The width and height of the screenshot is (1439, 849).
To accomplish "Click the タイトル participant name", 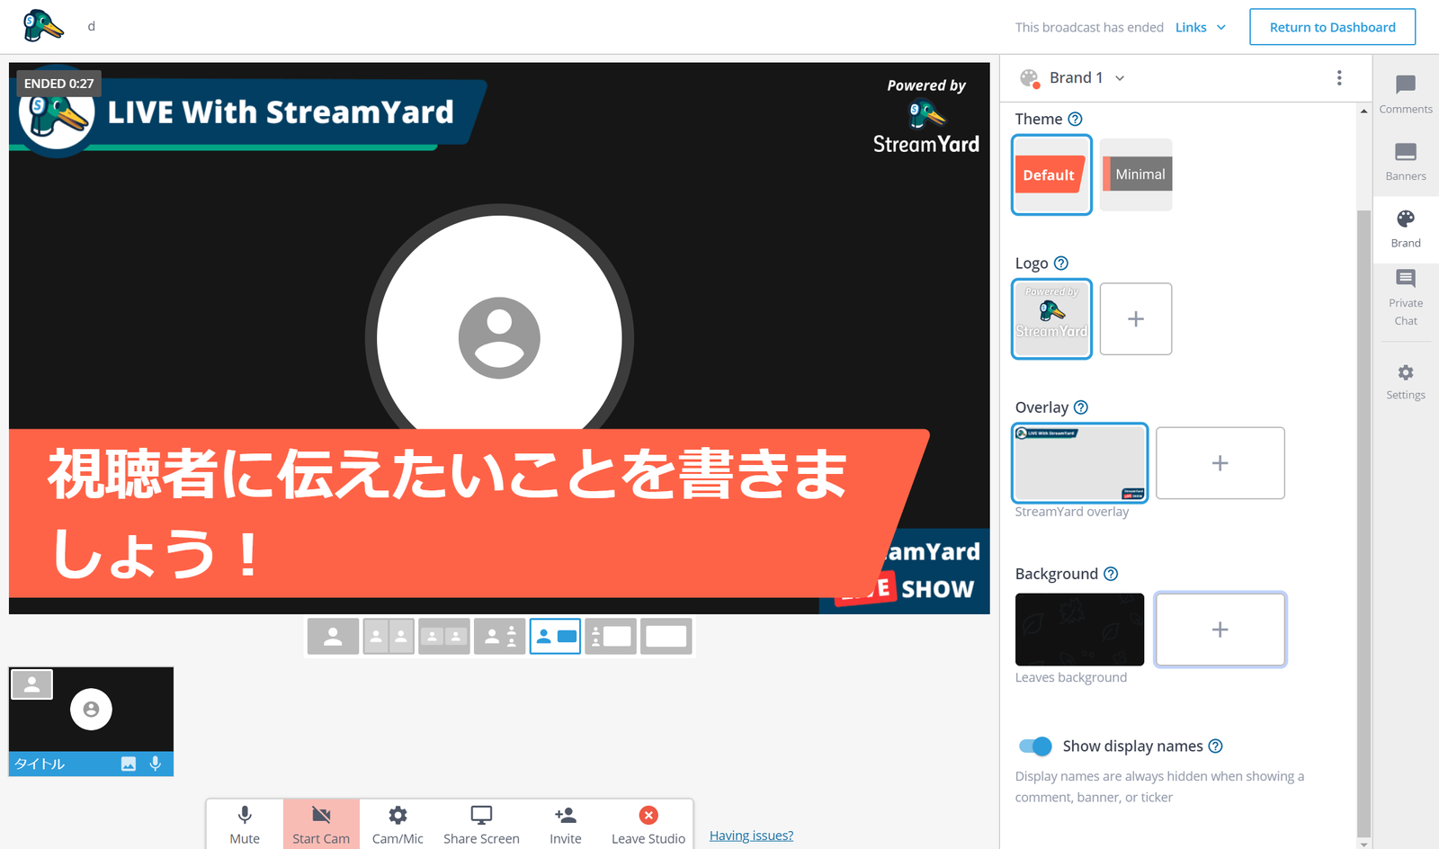I will click(x=40, y=764).
